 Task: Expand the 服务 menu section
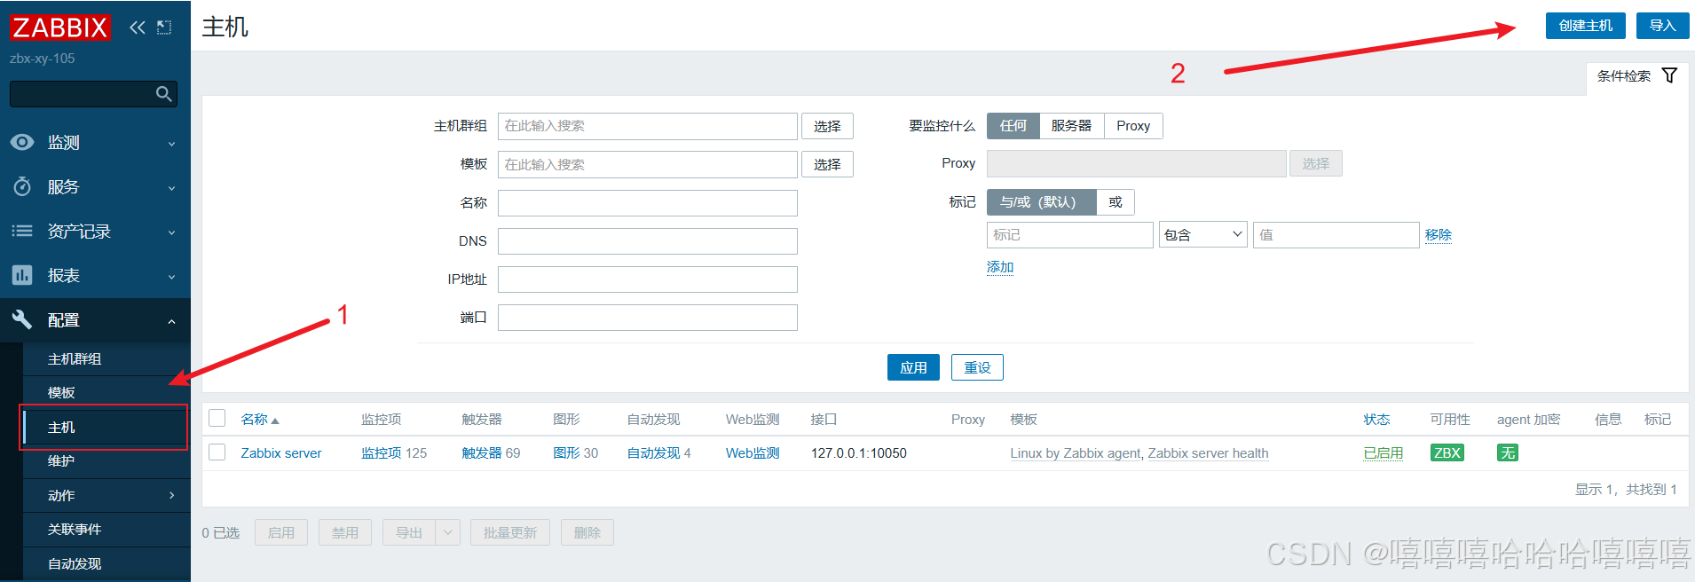171,188
